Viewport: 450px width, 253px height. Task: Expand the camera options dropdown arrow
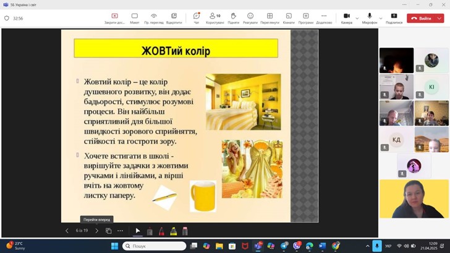357,18
